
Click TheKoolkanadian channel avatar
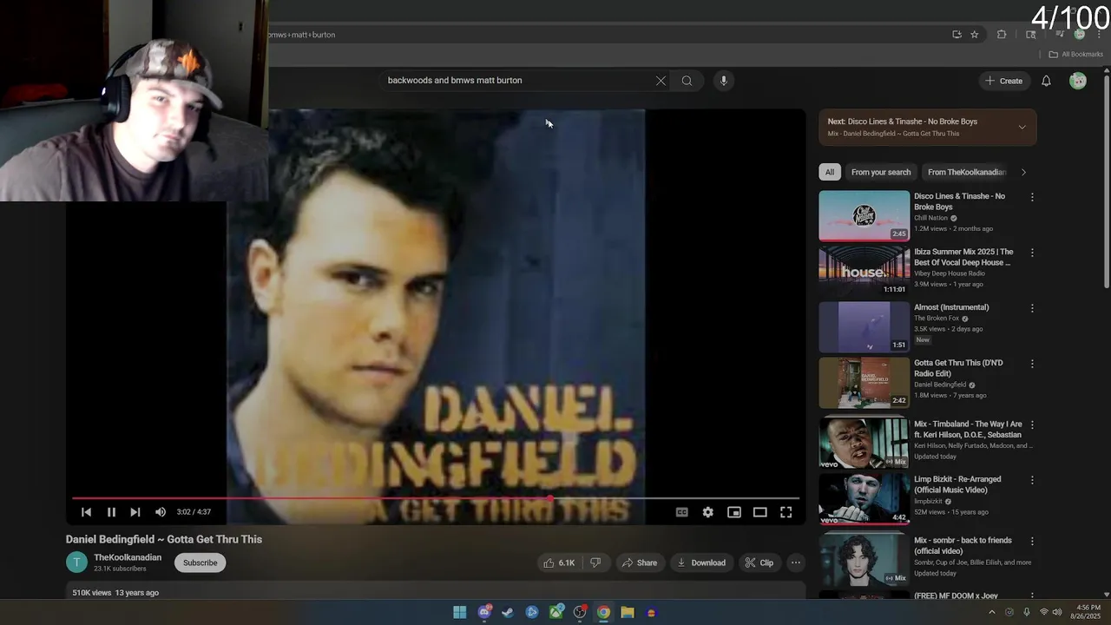pos(76,562)
